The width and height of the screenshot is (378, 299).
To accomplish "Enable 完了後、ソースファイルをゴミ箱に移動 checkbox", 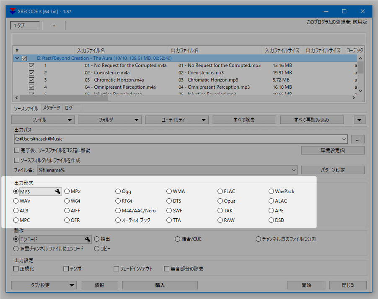I will pos(17,151).
